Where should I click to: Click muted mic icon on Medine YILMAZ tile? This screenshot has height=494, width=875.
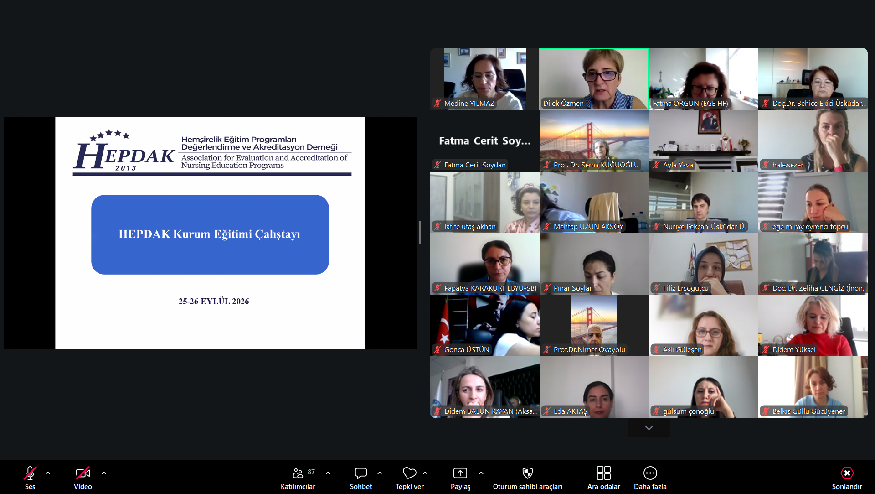coord(437,104)
